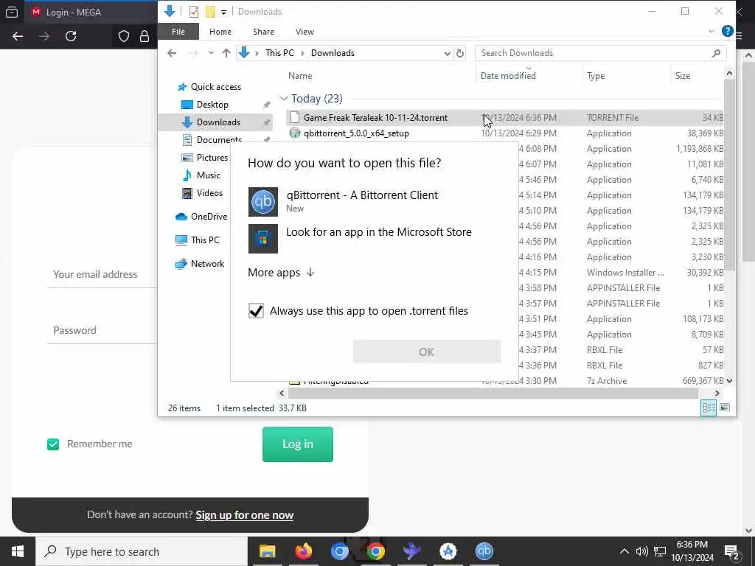Select Network in the navigation pane
Viewport: 755px width, 566px height.
(x=207, y=264)
